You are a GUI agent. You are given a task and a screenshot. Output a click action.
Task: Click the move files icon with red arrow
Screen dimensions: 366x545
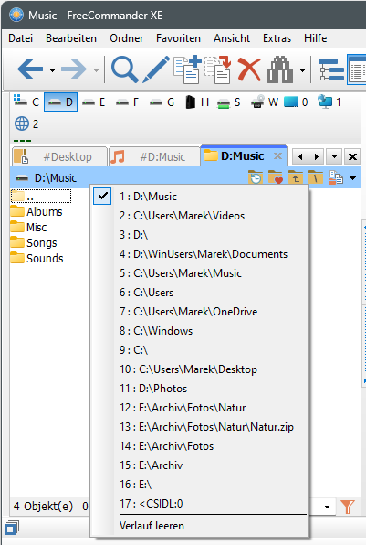(x=218, y=69)
